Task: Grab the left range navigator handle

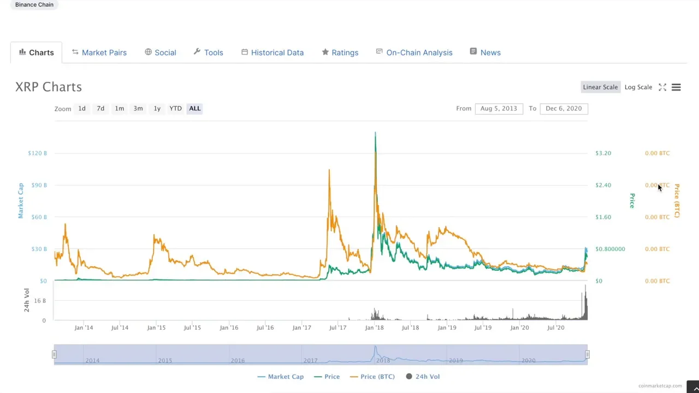Action: (54, 355)
